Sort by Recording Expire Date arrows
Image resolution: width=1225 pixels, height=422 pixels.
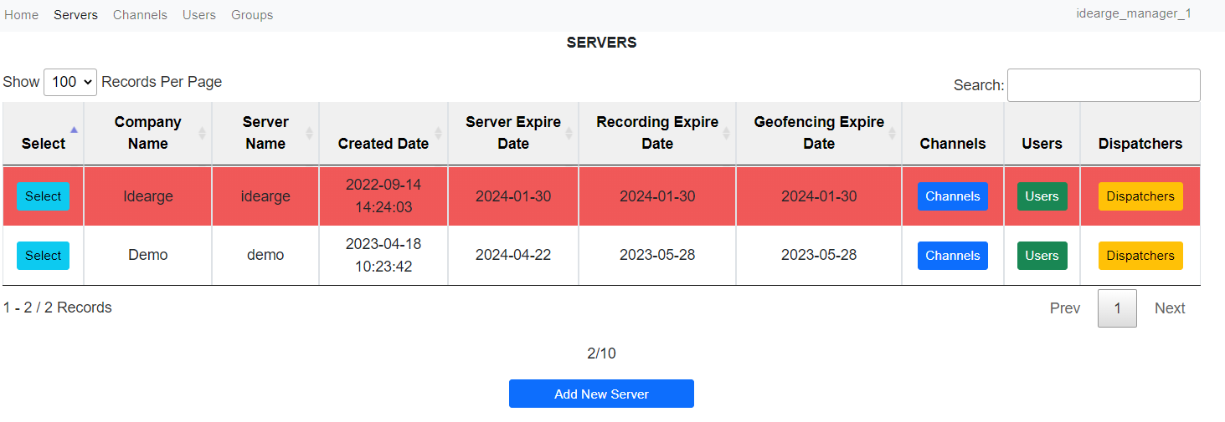coord(726,133)
